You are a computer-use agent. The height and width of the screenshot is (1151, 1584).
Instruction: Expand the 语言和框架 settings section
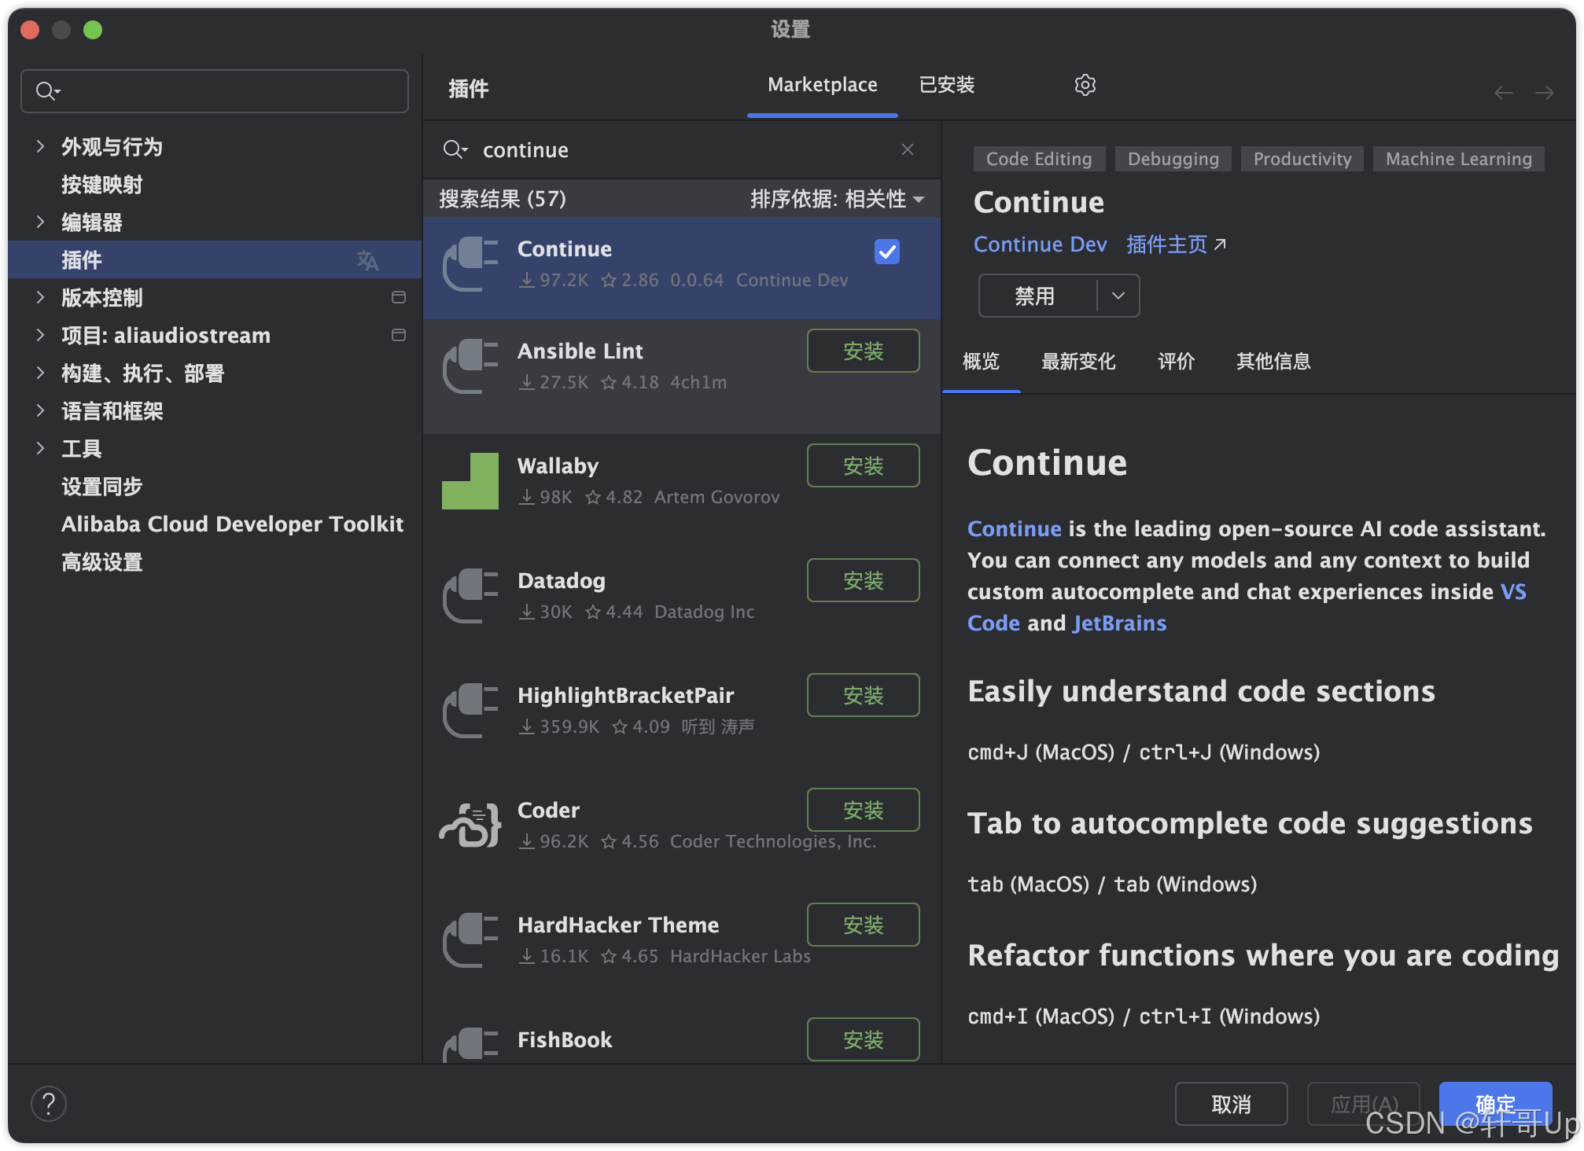pos(40,410)
